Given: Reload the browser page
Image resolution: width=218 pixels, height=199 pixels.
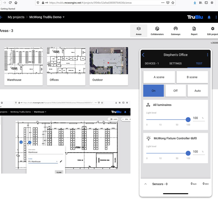Looking at the screenshot, I should pos(10,3).
